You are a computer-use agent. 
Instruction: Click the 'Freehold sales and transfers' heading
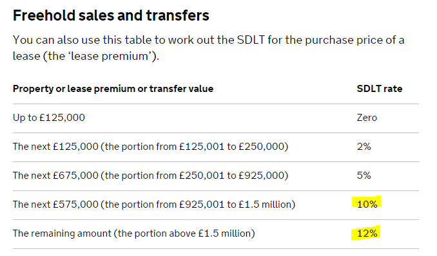(111, 15)
